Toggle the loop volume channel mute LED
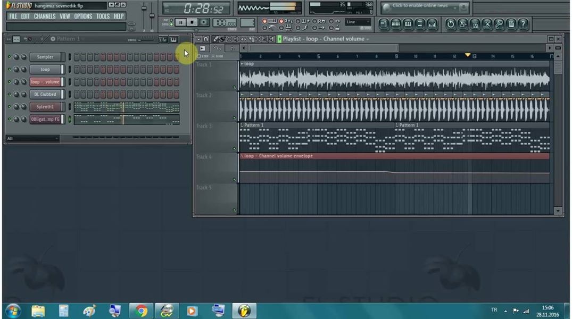 (9, 82)
